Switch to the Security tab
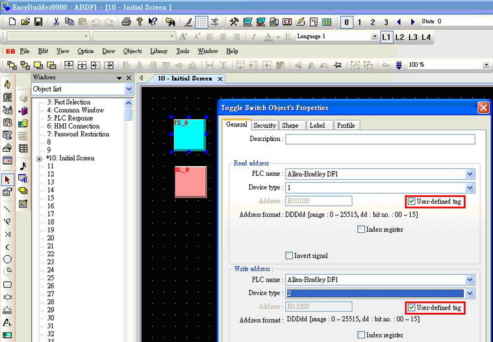This screenshot has height=342, width=493. [x=264, y=125]
